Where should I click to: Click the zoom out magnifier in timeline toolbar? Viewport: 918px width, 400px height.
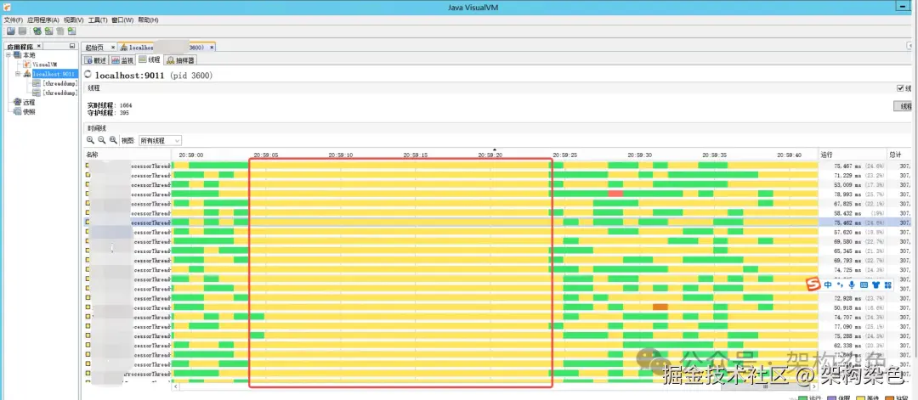coord(101,140)
